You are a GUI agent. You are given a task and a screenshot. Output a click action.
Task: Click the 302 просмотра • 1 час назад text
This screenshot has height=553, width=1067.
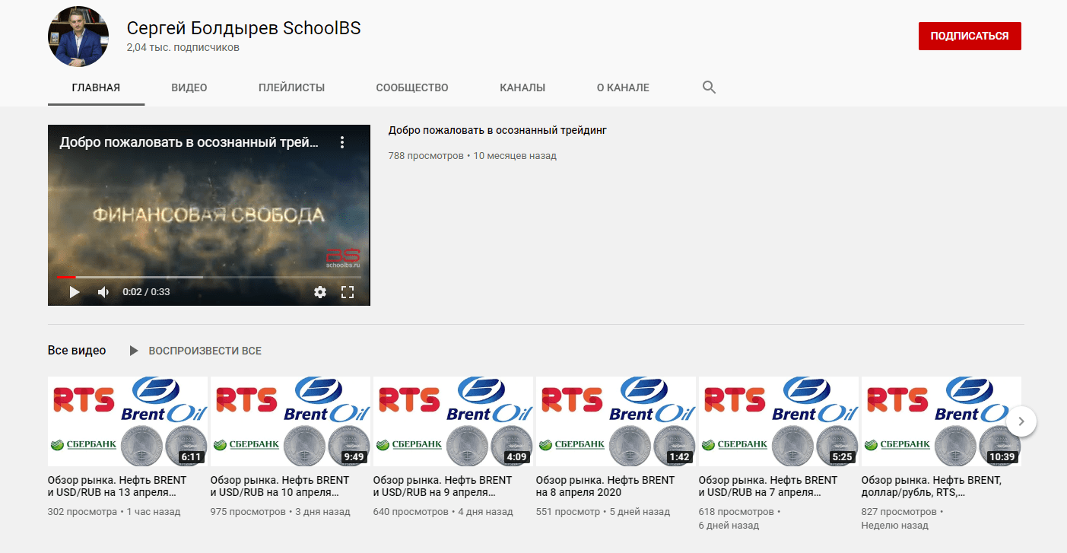pos(114,512)
